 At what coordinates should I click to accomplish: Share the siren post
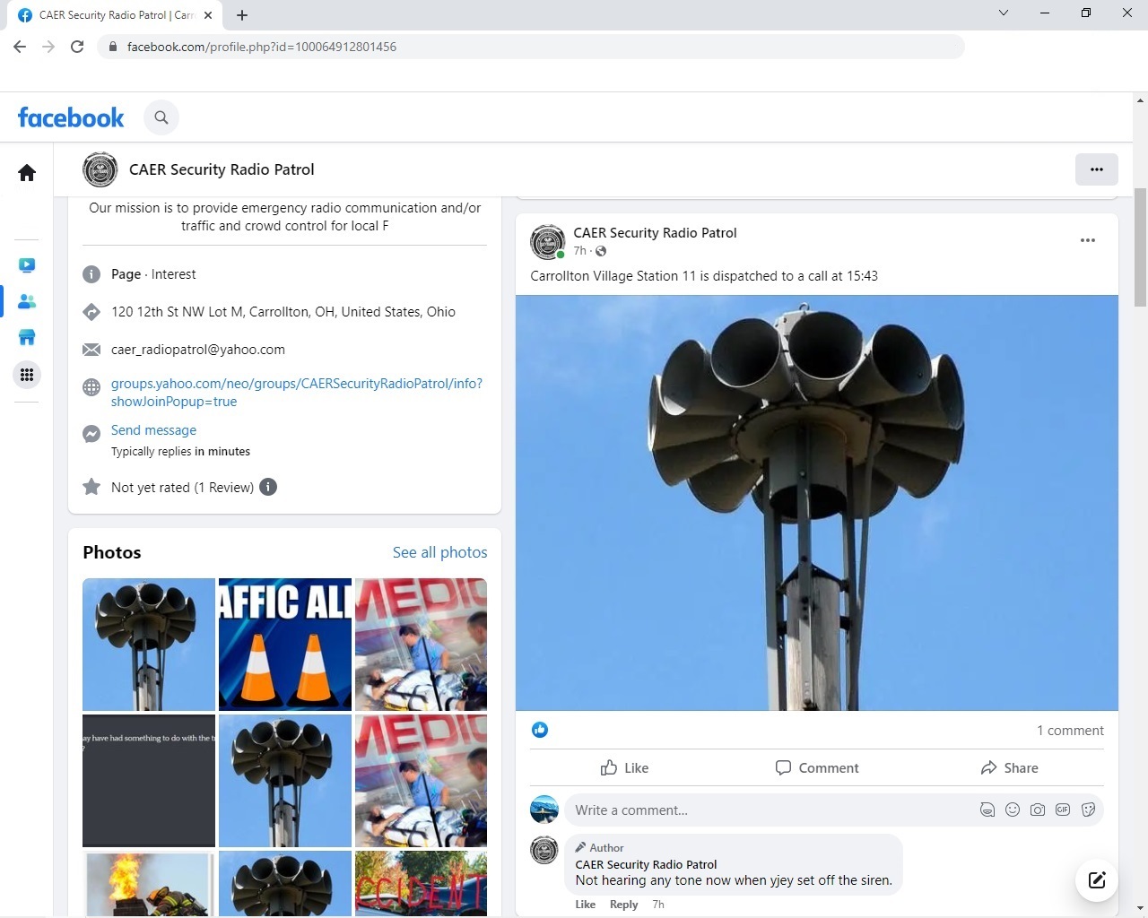click(x=1009, y=767)
